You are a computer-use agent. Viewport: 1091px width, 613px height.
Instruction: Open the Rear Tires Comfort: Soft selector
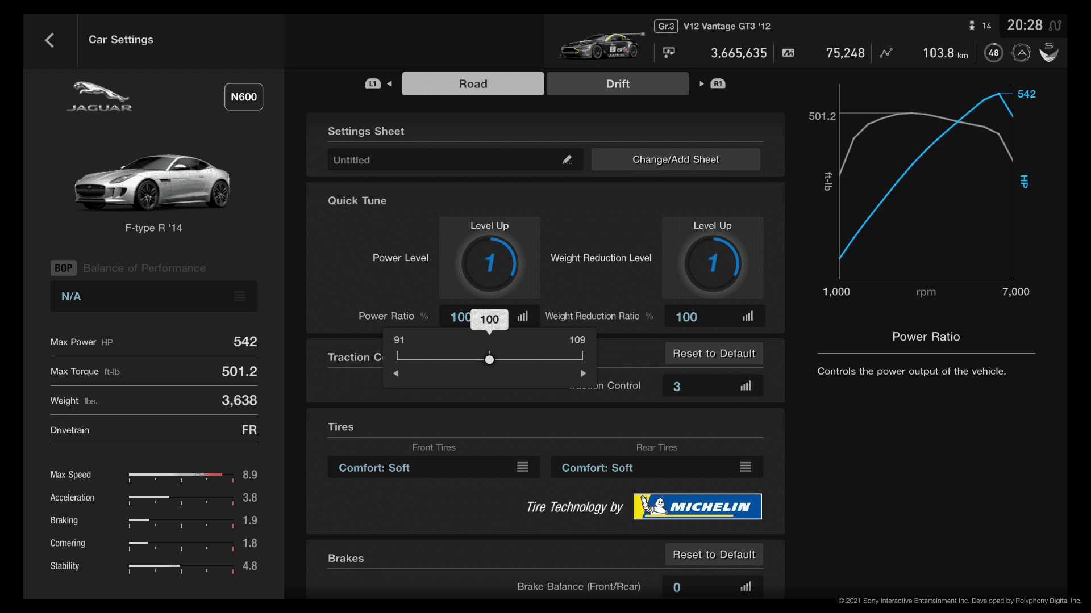coord(657,467)
